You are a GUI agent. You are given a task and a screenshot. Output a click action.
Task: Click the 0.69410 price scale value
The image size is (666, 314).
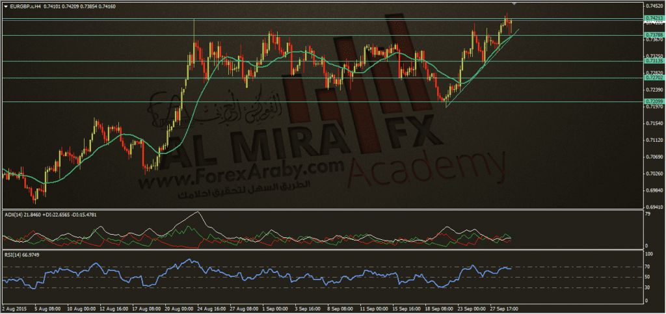[x=653, y=207]
